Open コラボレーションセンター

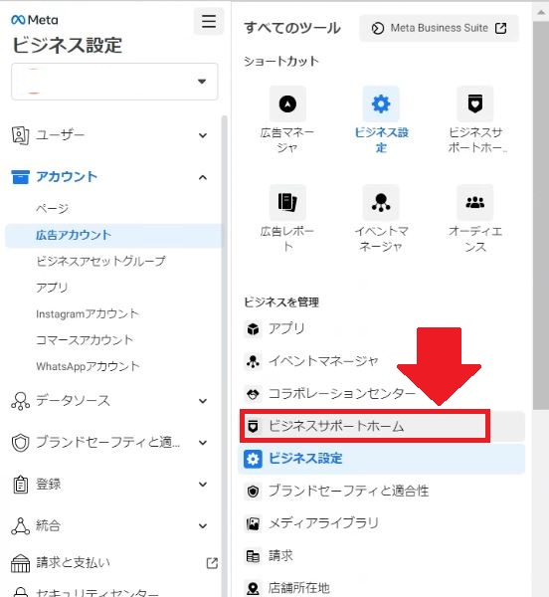click(x=342, y=394)
